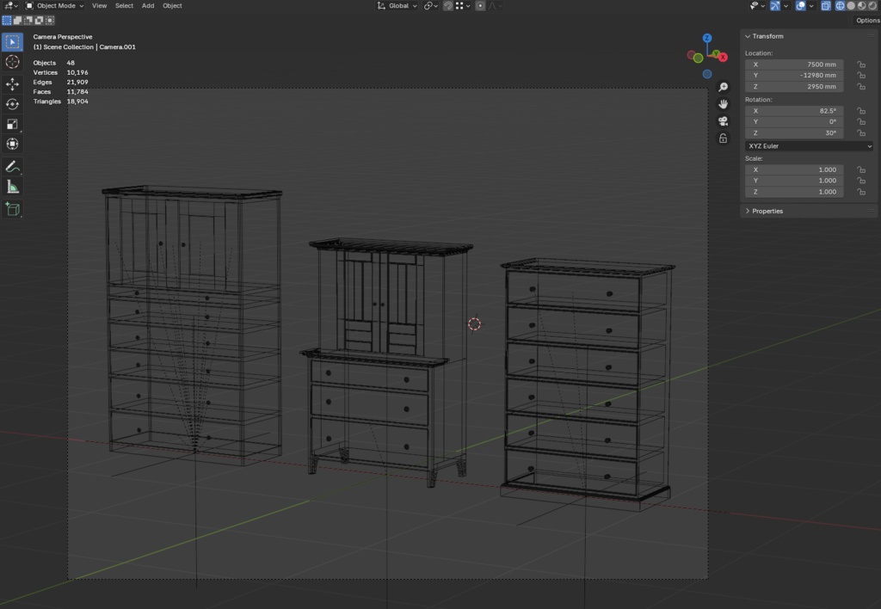
Task: Toggle viewport gizmos visibility
Action: point(775,6)
